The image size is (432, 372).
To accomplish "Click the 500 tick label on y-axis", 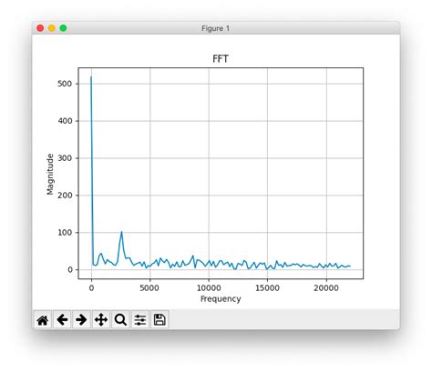I will click(x=65, y=84).
